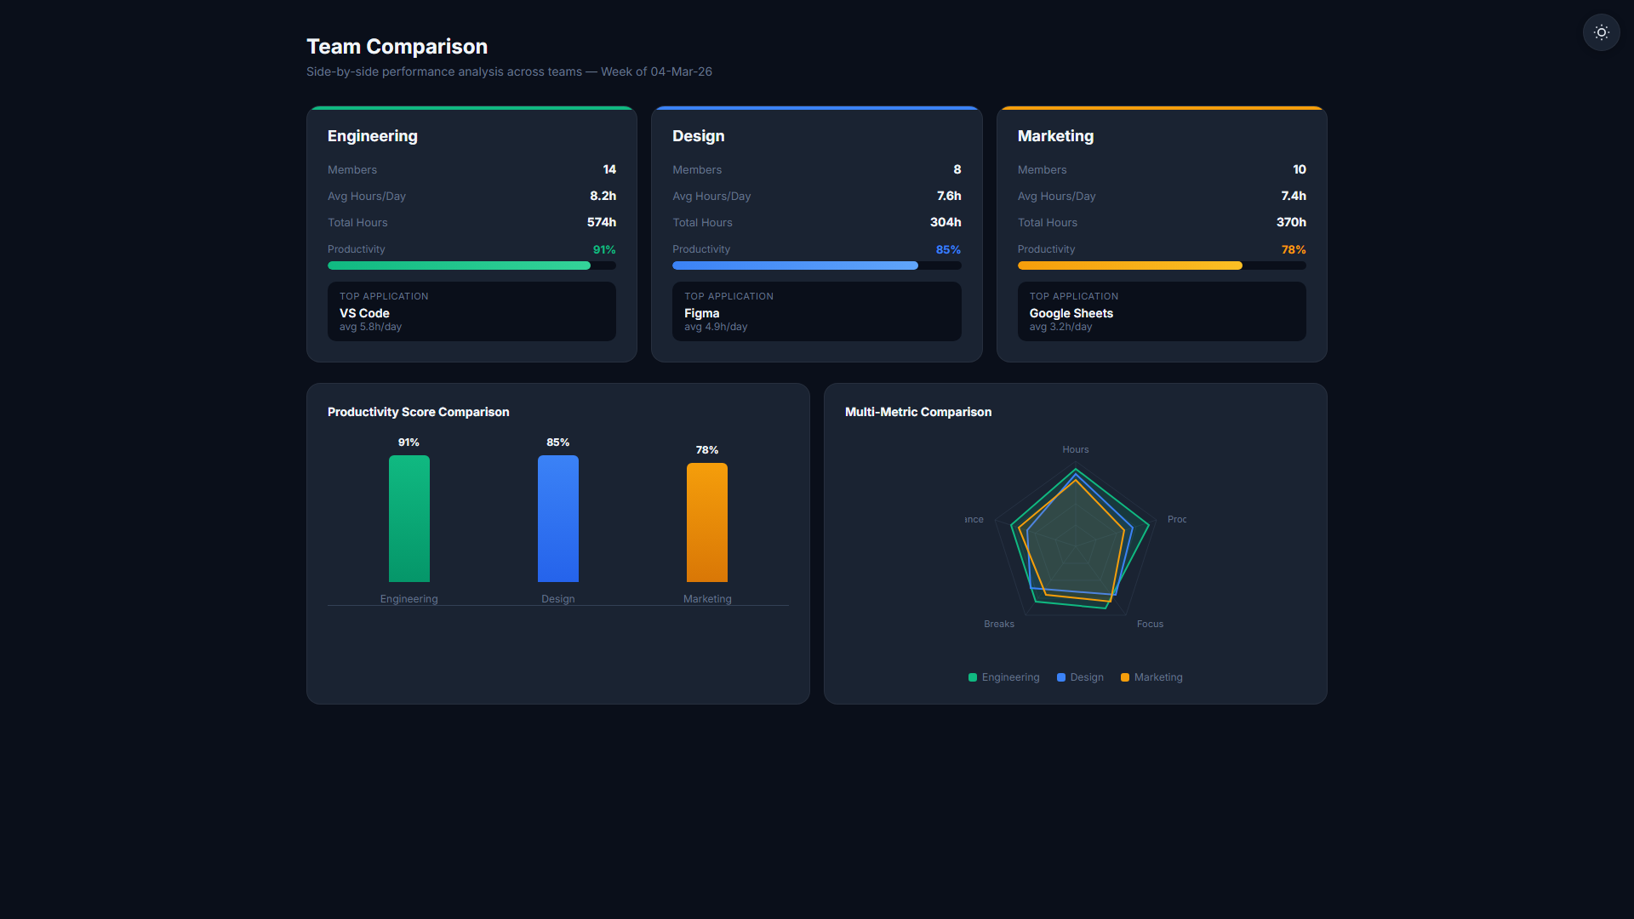Click the 85% label above Design bar

click(x=558, y=442)
